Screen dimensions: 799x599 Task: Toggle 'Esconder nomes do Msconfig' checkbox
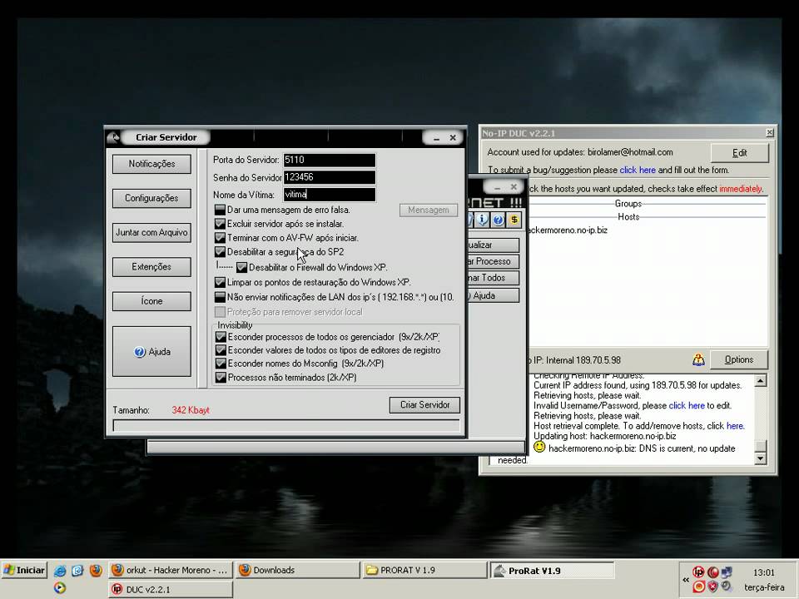[221, 364]
